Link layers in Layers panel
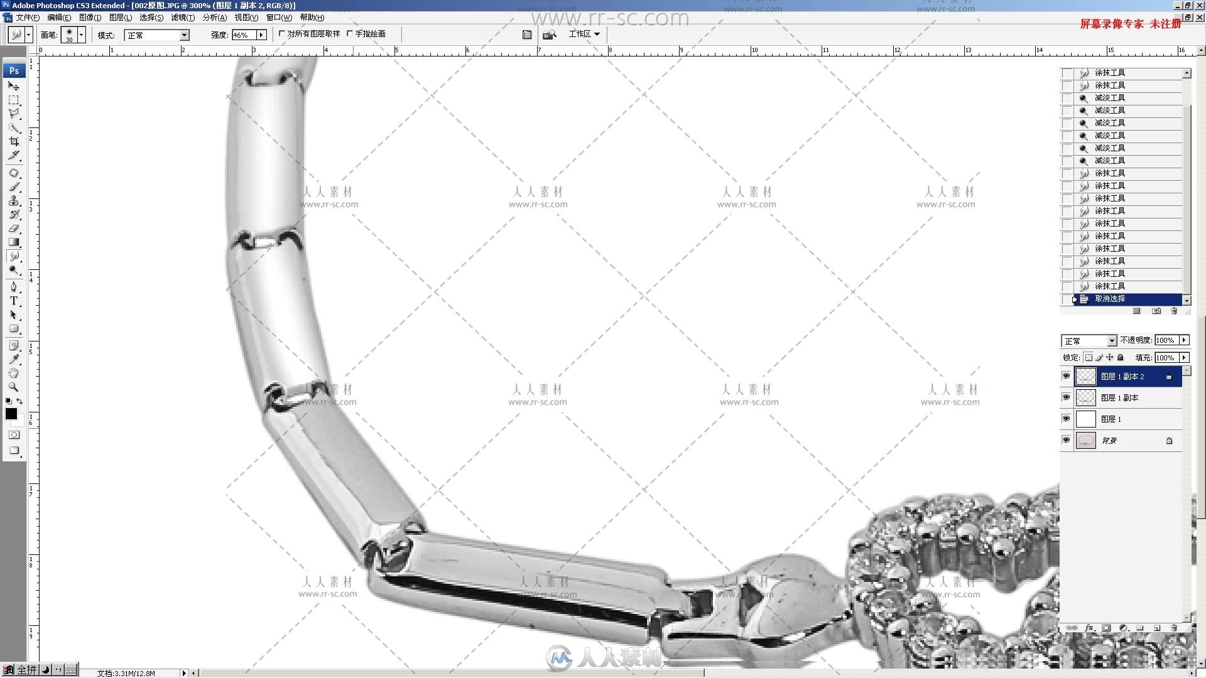The height and width of the screenshot is (678, 1206). 1072,628
